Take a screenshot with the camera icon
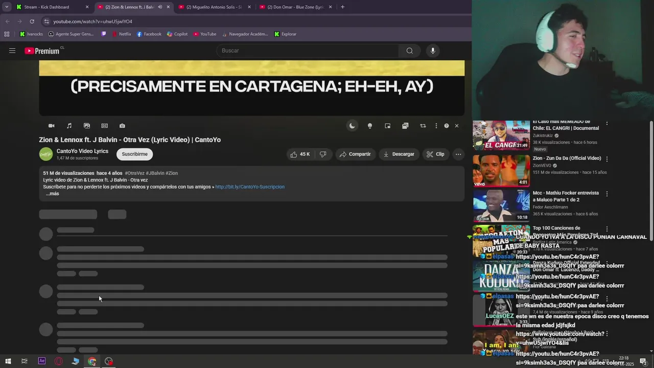Image resolution: width=654 pixels, height=368 pixels. coord(122,126)
